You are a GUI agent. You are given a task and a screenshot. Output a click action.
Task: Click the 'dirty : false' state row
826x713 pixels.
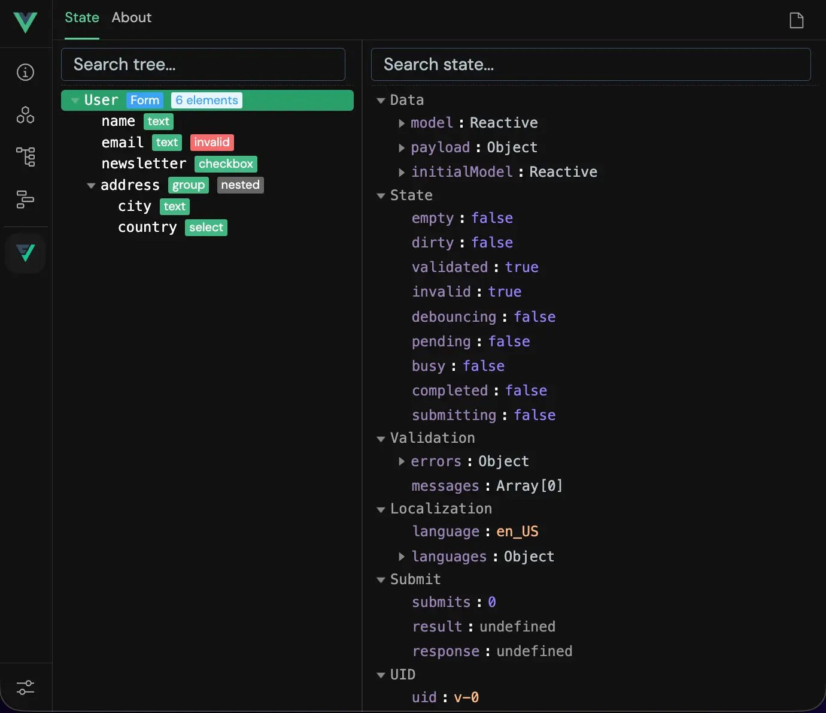coord(462,243)
